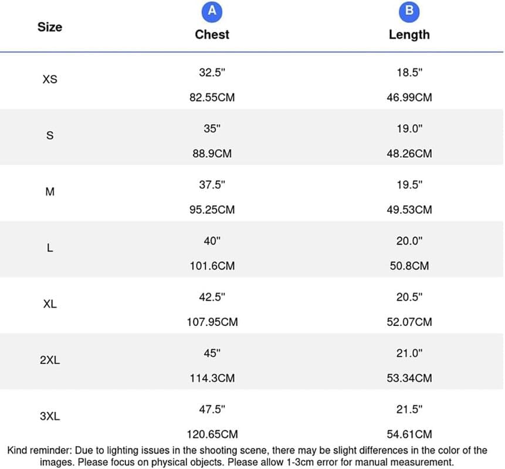This screenshot has width=505, height=469.
Task: Click the 88.9CM chest value
Action: 212,154
